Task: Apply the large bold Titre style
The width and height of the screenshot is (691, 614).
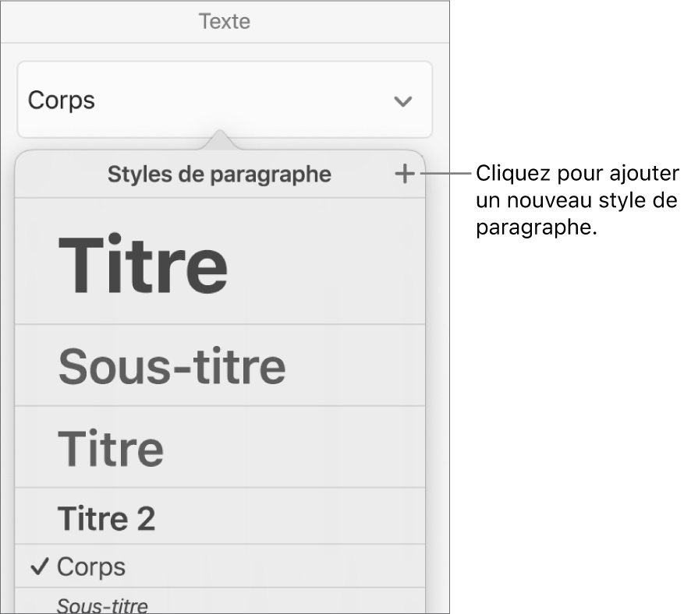Action: (143, 265)
